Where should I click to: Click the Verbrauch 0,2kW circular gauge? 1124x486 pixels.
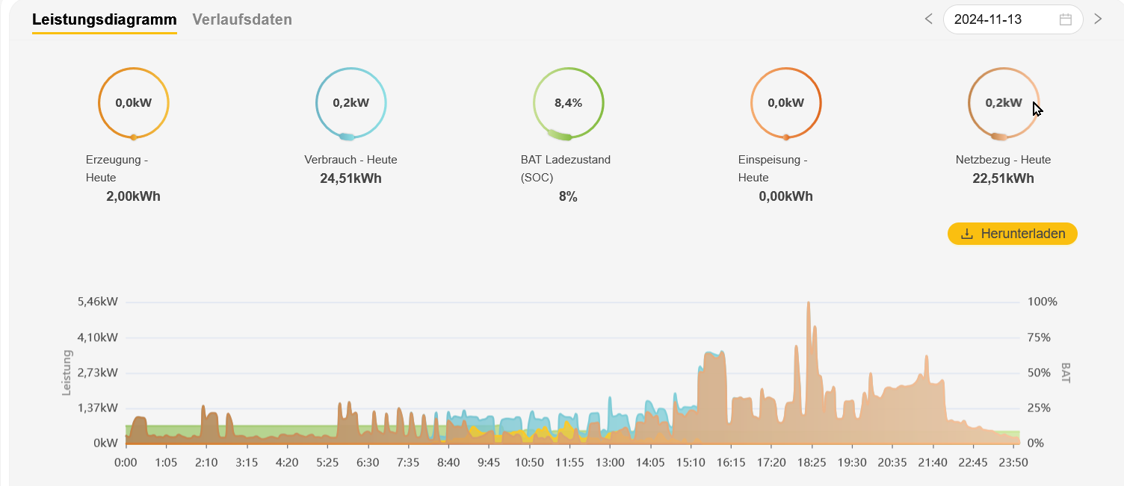click(351, 103)
